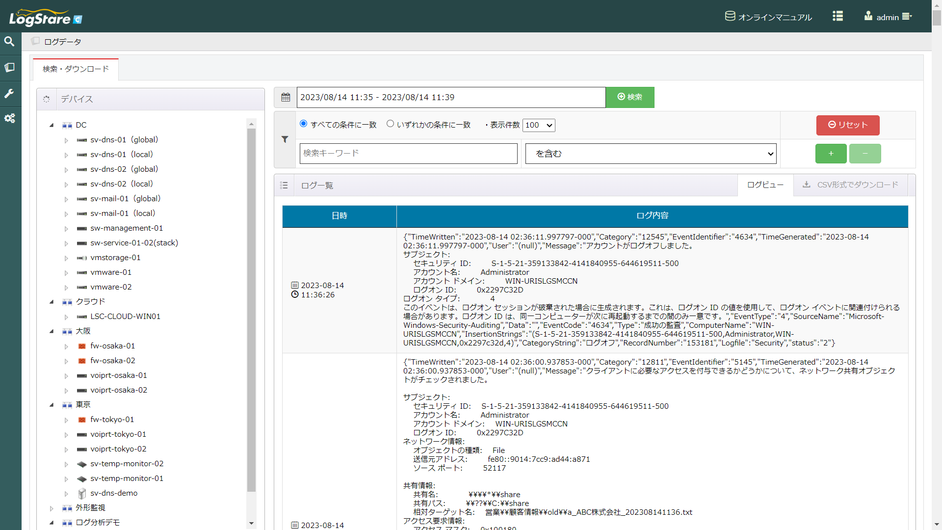Switch to the ログビュー tab
The width and height of the screenshot is (942, 530).
pos(765,185)
